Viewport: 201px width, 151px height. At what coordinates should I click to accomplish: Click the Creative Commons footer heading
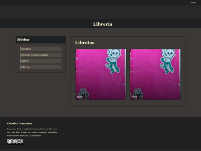[x=19, y=123]
